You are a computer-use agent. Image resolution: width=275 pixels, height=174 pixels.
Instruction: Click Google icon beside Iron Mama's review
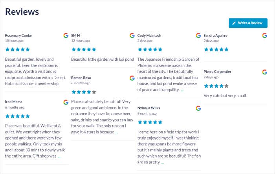[66, 102]
